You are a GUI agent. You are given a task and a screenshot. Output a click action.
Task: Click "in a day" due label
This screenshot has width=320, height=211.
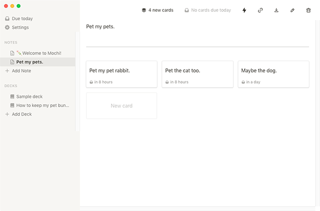tap(253, 82)
